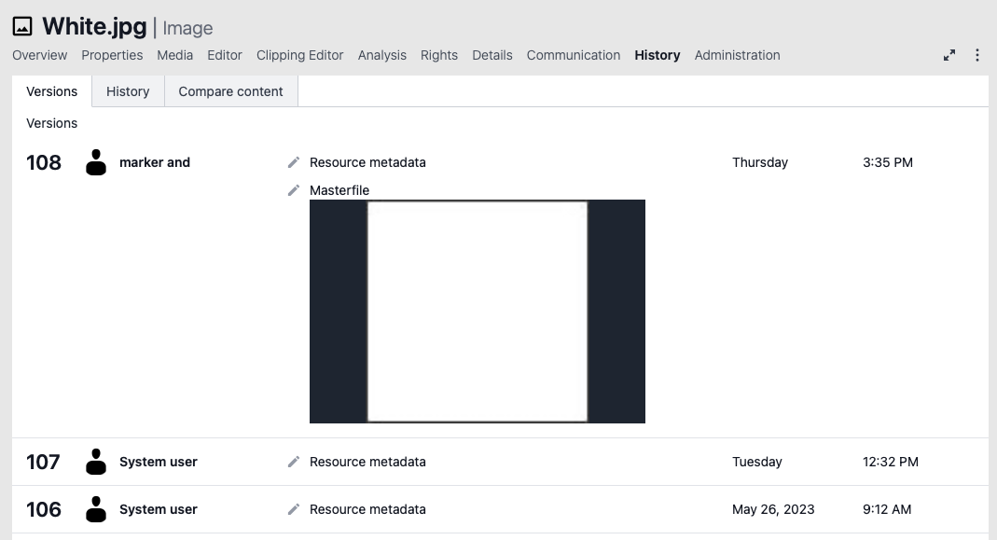Click the Masterfile preview thumbnail
The height and width of the screenshot is (540, 997).
pyautogui.click(x=477, y=311)
